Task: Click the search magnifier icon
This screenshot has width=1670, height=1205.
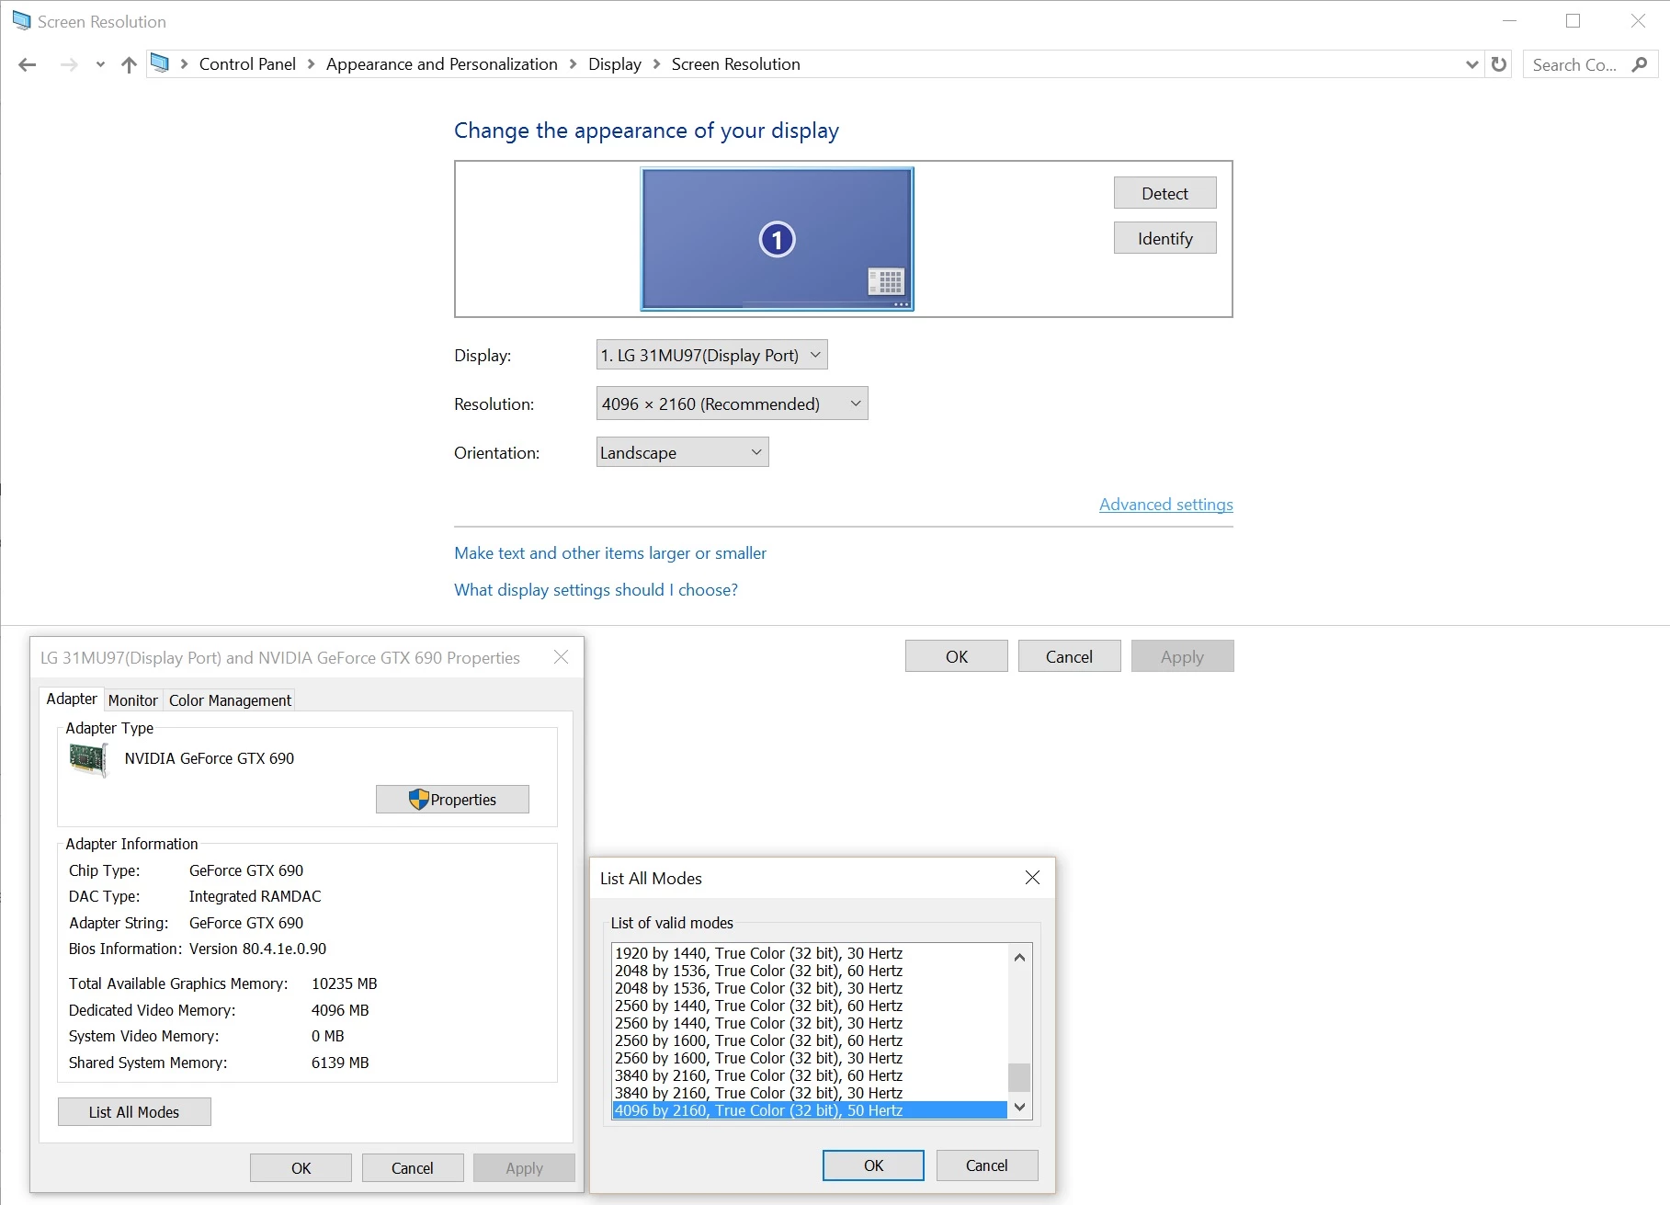Action: [1640, 64]
